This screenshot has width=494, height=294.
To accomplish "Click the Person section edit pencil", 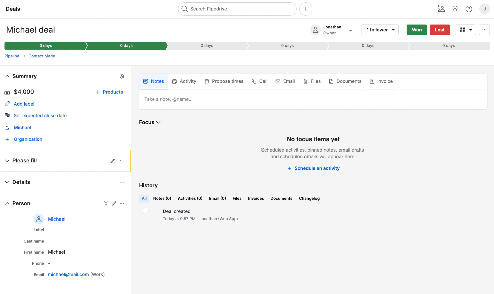I will pos(114,203).
